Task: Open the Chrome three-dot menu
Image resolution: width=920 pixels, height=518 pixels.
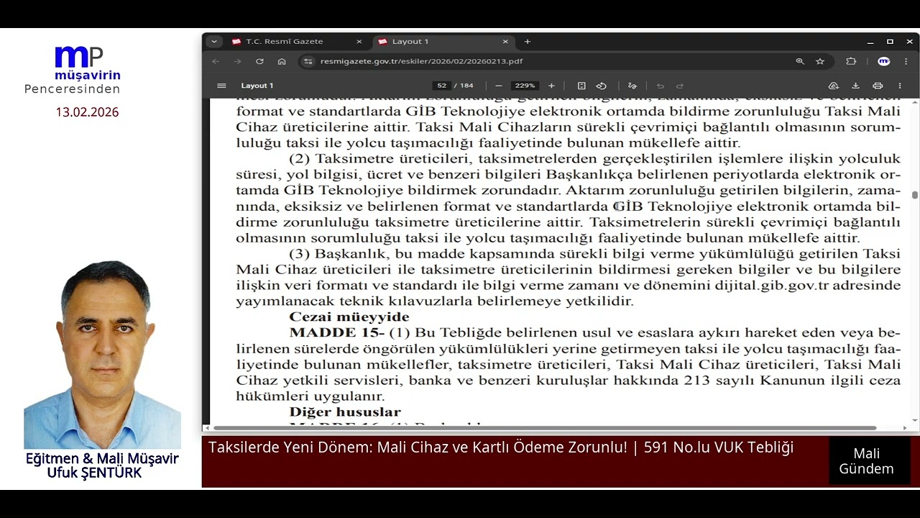Action: point(907,62)
